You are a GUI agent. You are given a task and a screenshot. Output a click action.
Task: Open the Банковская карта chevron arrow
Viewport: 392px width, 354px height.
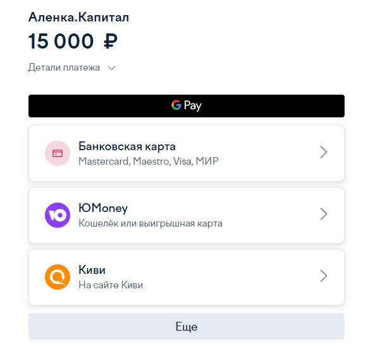point(324,152)
